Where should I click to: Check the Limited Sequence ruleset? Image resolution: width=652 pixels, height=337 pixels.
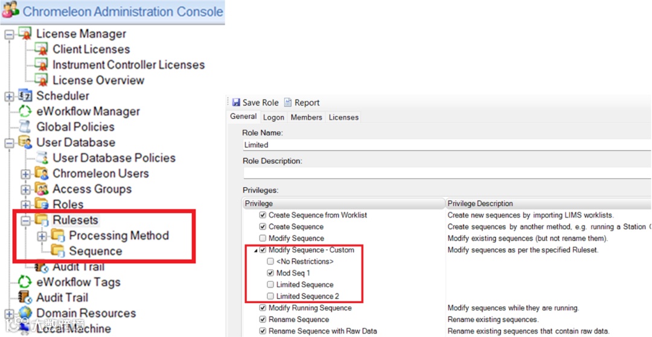[x=270, y=285]
